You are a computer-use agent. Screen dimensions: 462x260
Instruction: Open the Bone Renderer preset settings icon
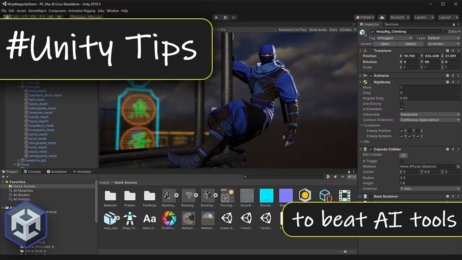pyautogui.click(x=453, y=196)
